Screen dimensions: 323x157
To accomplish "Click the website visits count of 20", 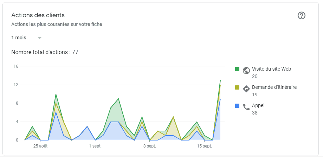I will (255, 76).
